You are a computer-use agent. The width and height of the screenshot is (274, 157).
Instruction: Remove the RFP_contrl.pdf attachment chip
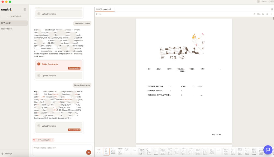point(52,140)
